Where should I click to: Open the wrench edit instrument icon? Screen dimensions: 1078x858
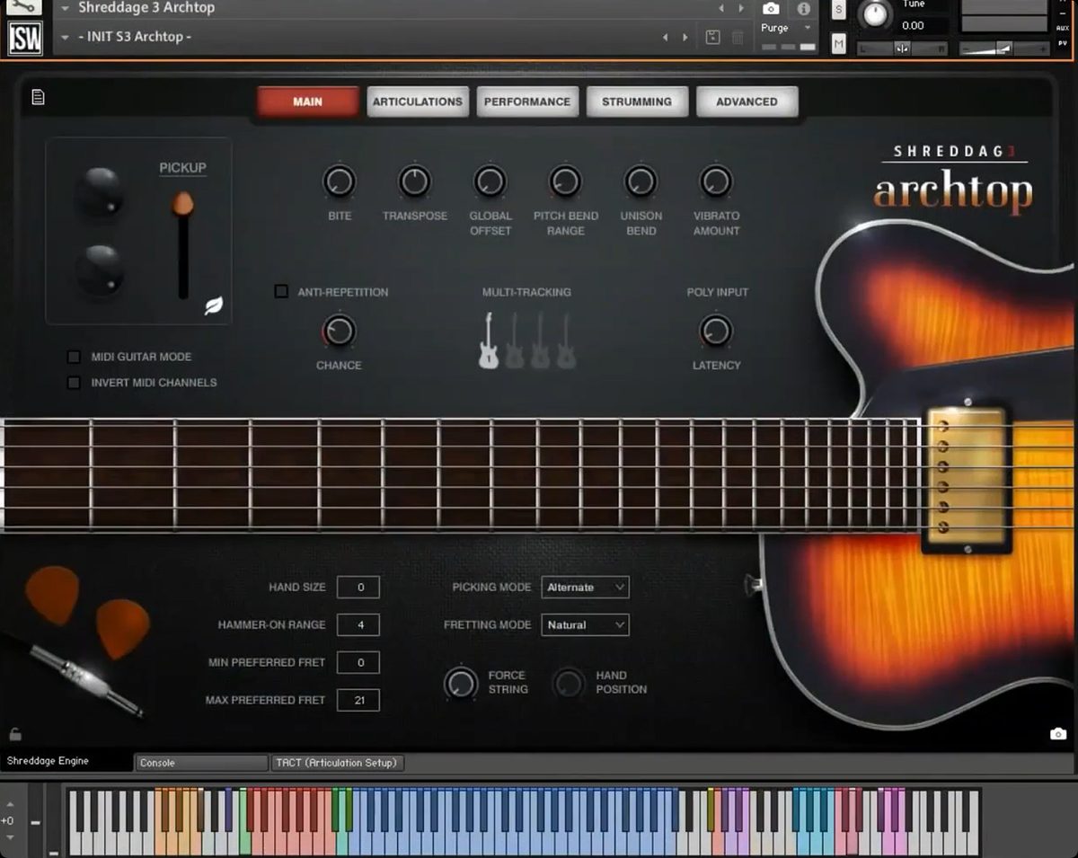coord(26,6)
